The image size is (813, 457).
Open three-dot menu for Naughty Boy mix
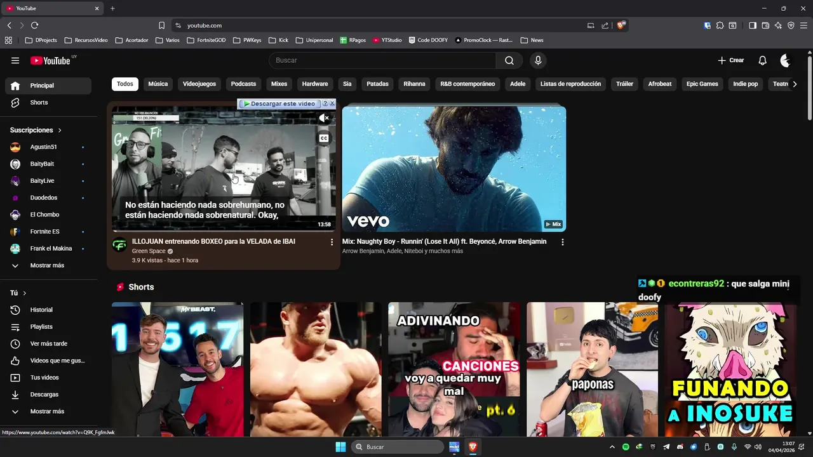coord(562,242)
